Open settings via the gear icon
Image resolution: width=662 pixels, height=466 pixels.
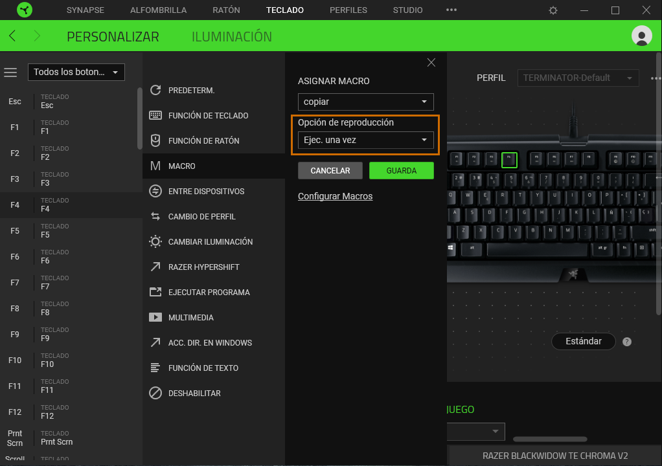(x=553, y=10)
